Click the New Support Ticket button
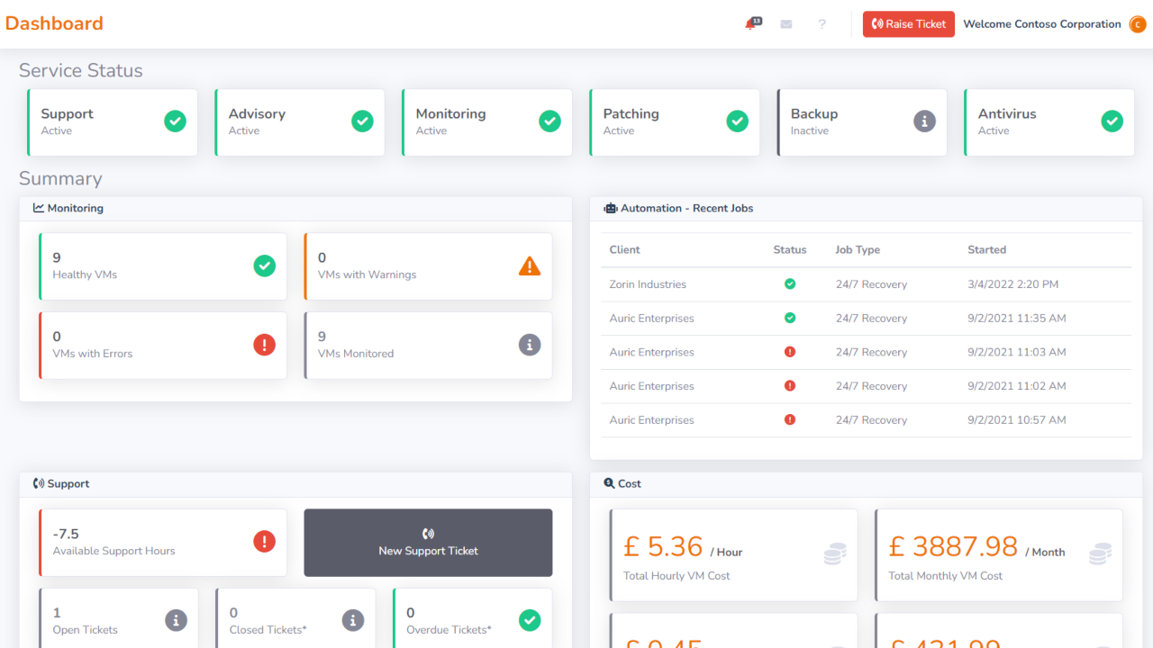Image resolution: width=1153 pixels, height=648 pixels. click(428, 543)
